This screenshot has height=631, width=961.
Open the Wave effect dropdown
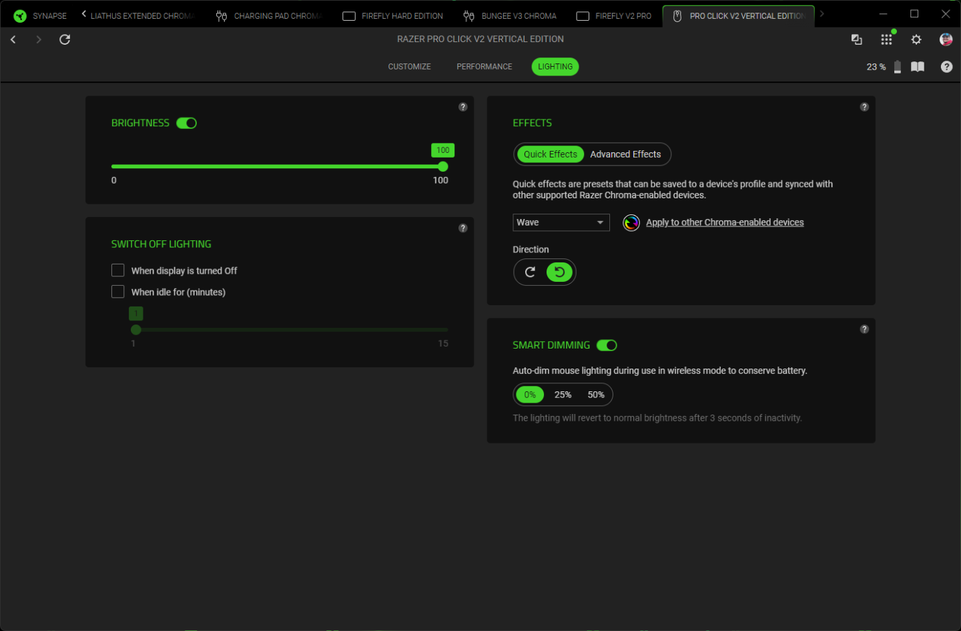pos(561,222)
